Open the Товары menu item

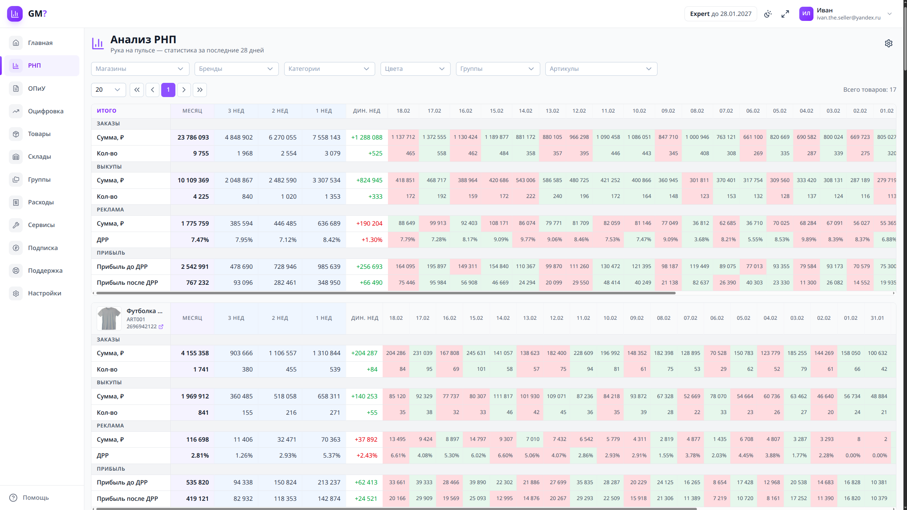(39, 134)
